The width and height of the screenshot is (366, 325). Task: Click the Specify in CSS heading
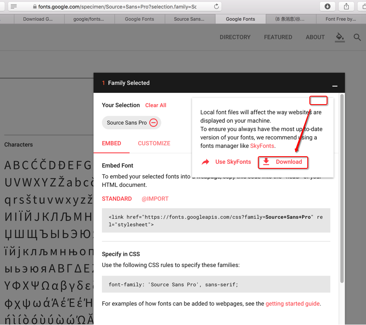pos(121,254)
